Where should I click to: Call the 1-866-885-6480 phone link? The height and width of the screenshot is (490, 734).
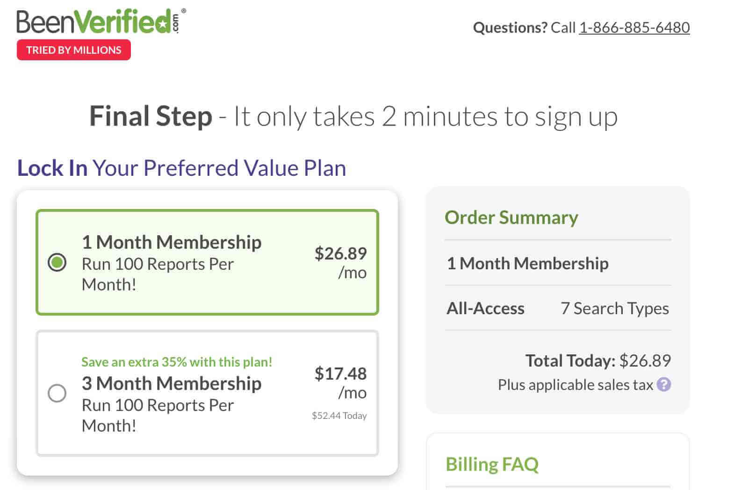634,28
